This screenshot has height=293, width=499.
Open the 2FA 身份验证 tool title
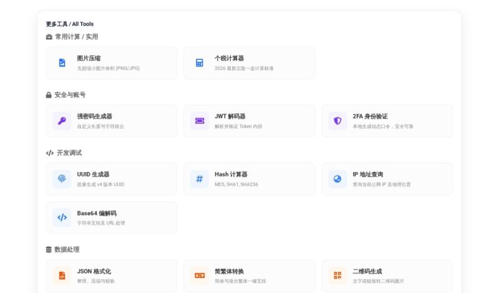pos(370,117)
